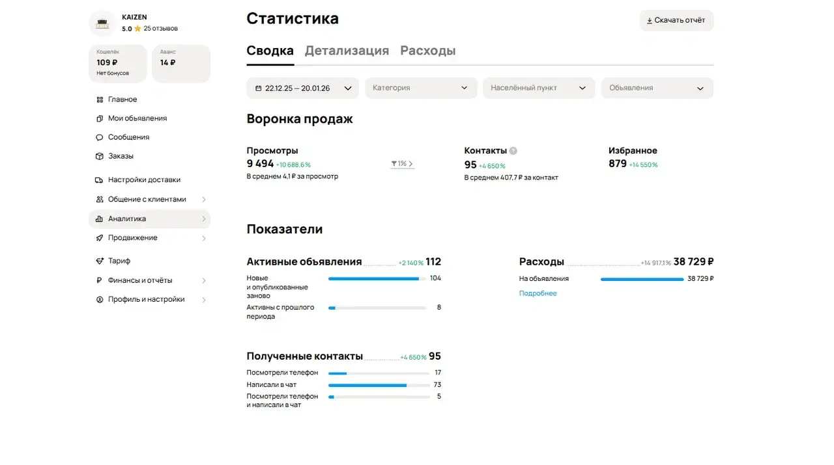834x465 pixels.
Task: Expand the Финансы и отчёты chevron
Action: [204, 280]
